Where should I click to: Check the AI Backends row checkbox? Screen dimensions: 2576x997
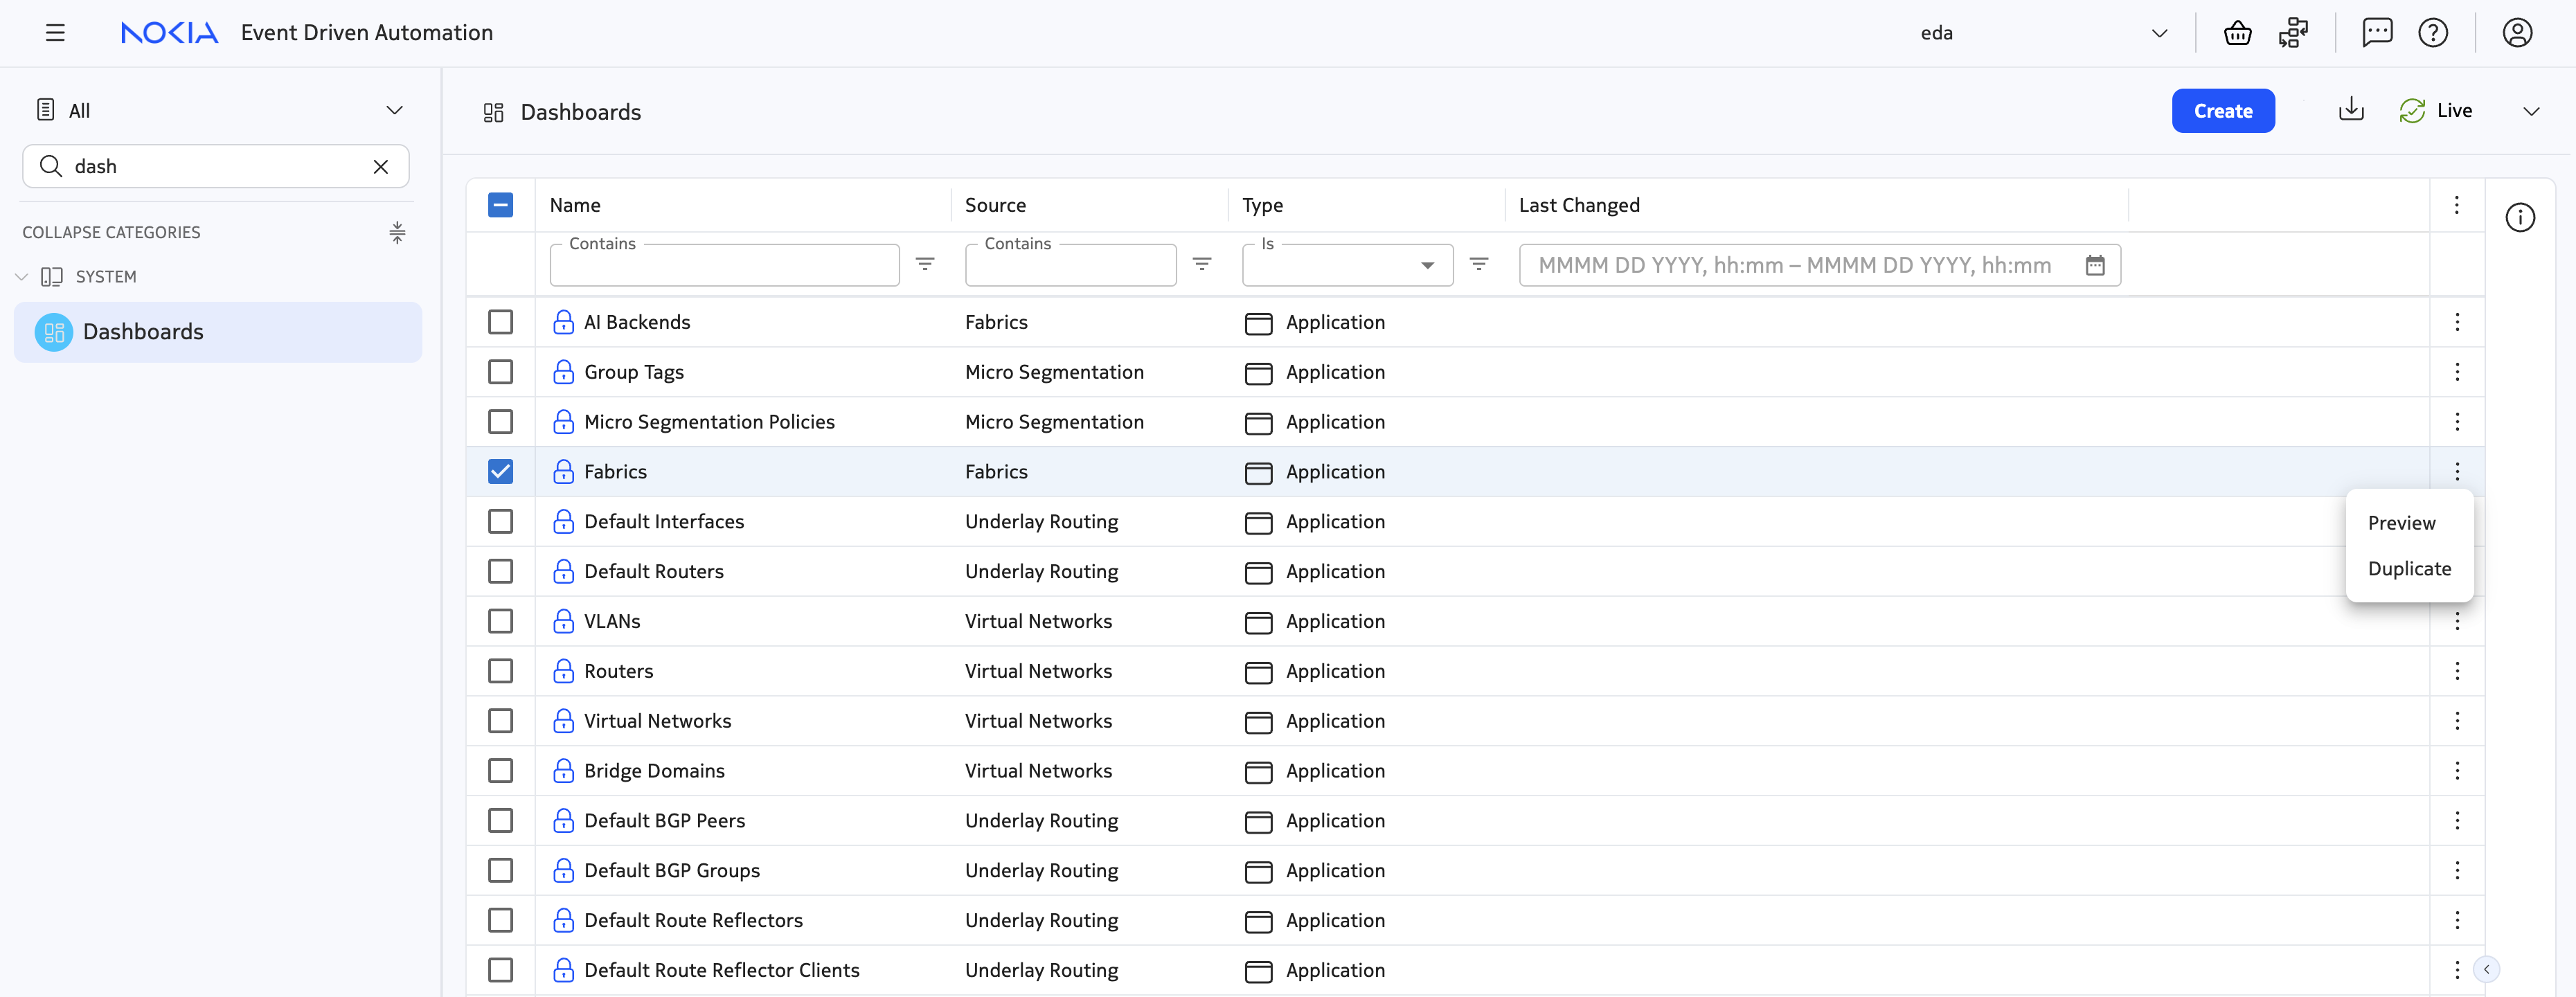500,322
